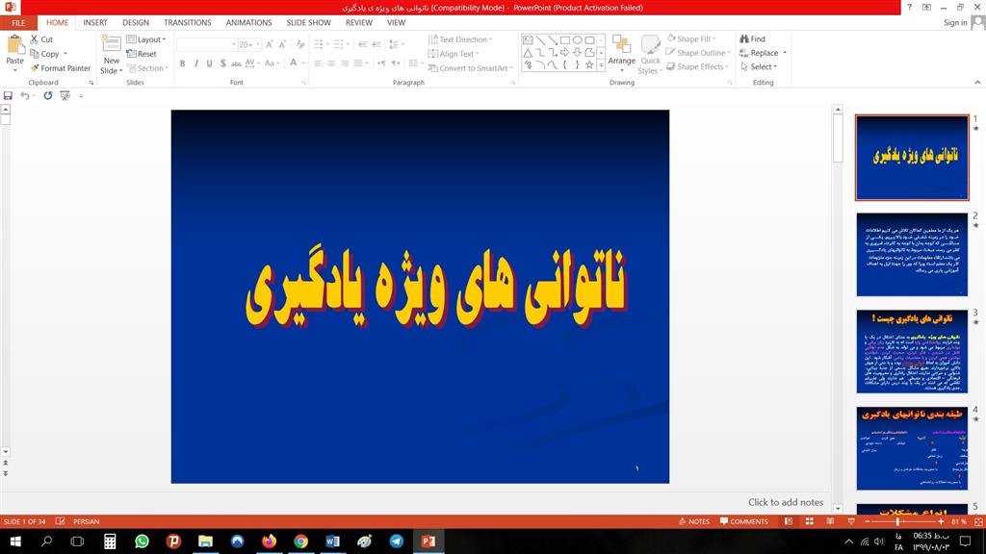Open the Select dropdown in Editing
This screenshot has width=986, height=554.
pyautogui.click(x=759, y=67)
